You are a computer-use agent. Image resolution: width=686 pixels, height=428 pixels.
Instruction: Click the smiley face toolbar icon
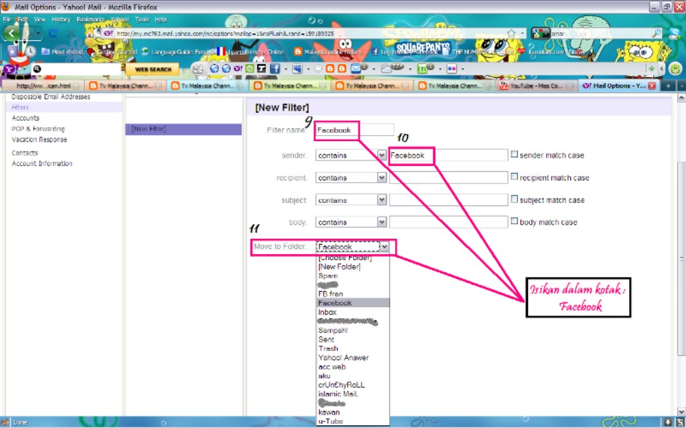[318, 69]
